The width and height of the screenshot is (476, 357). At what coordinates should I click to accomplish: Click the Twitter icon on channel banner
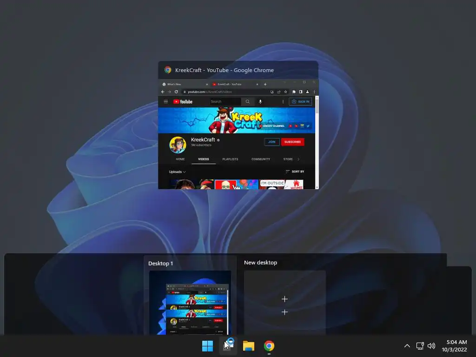click(x=308, y=126)
